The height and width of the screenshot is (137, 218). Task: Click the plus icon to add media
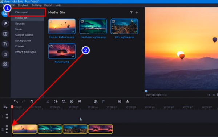tap(137, 12)
